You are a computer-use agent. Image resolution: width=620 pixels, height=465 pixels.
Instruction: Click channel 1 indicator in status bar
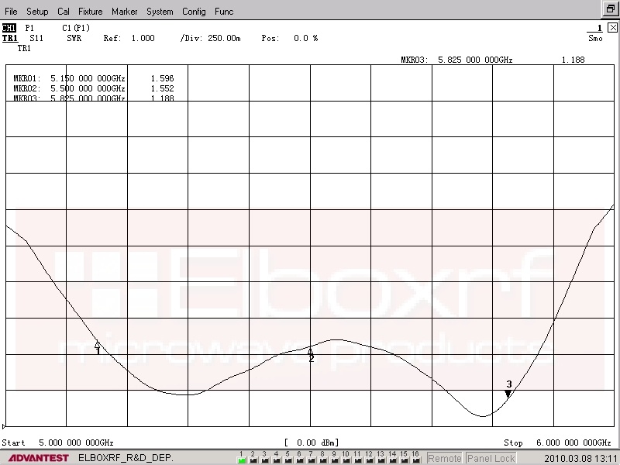(x=241, y=457)
